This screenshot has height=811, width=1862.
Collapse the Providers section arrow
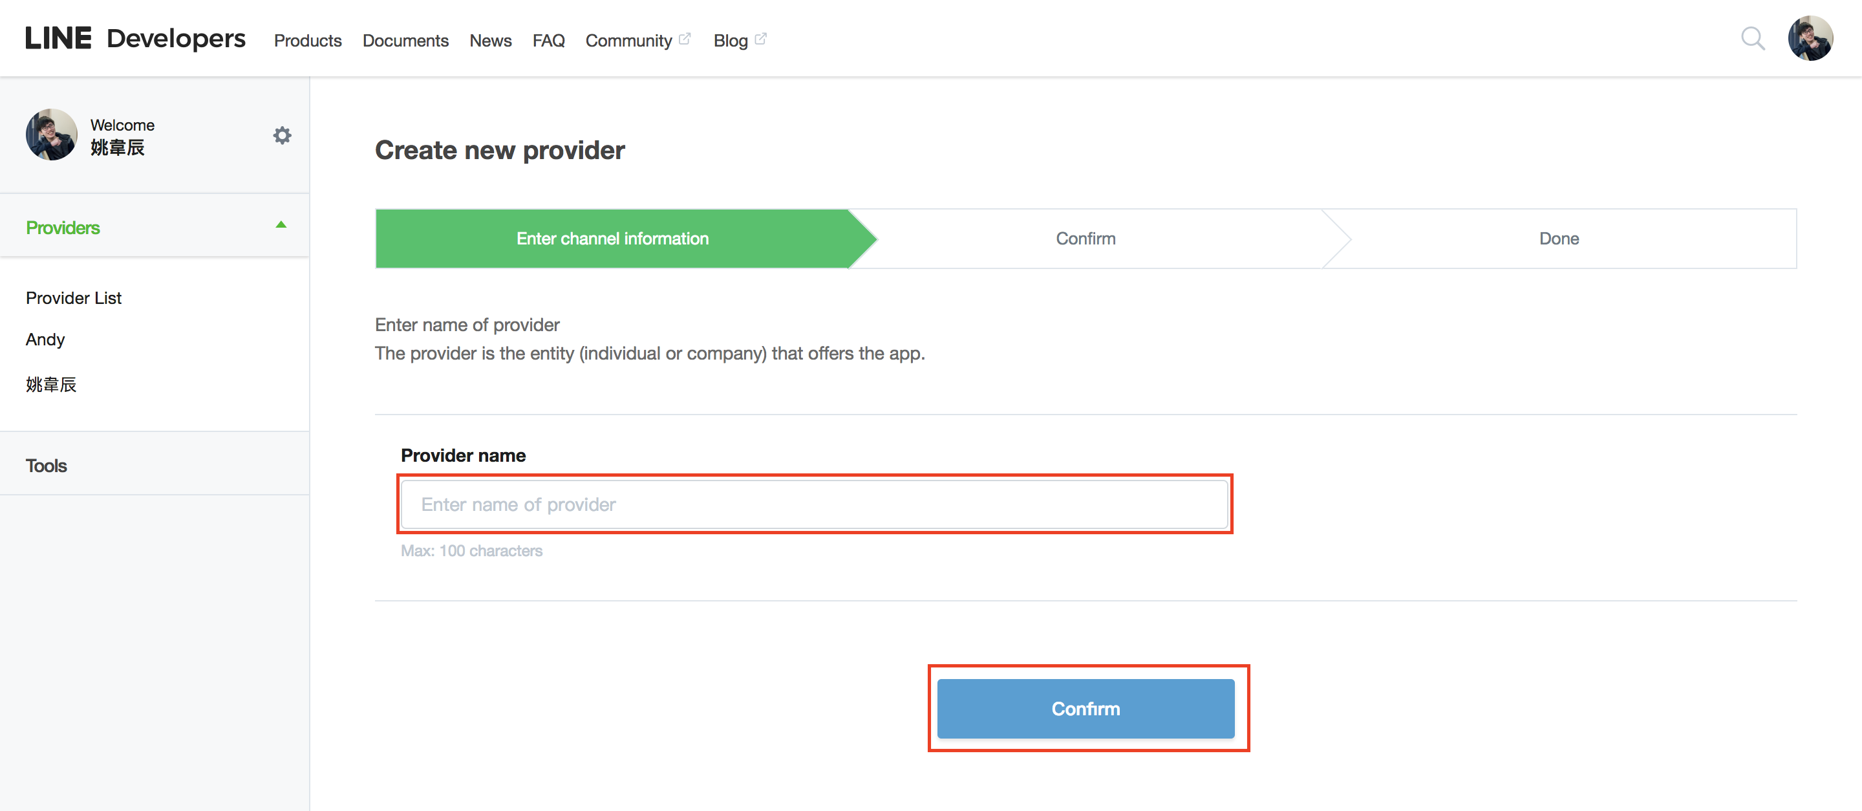click(x=281, y=225)
